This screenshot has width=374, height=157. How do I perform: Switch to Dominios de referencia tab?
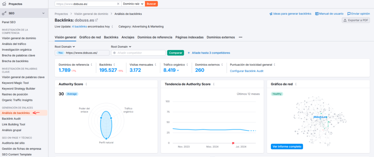pyautogui.click(x=155, y=38)
